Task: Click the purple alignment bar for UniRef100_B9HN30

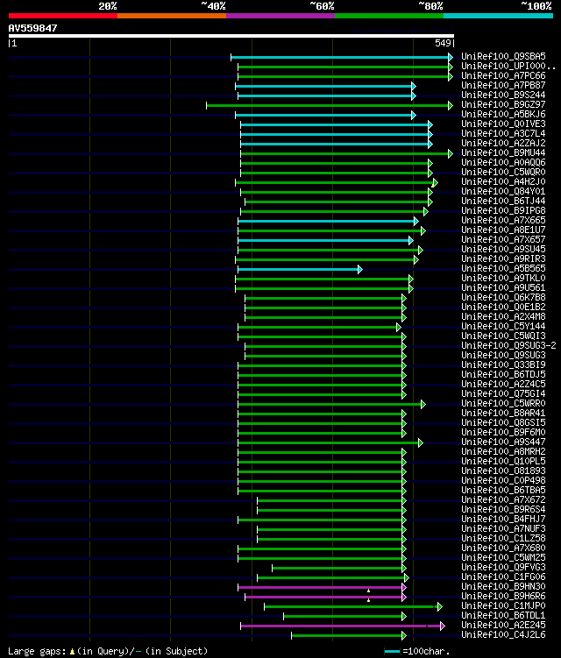Action: coord(322,588)
